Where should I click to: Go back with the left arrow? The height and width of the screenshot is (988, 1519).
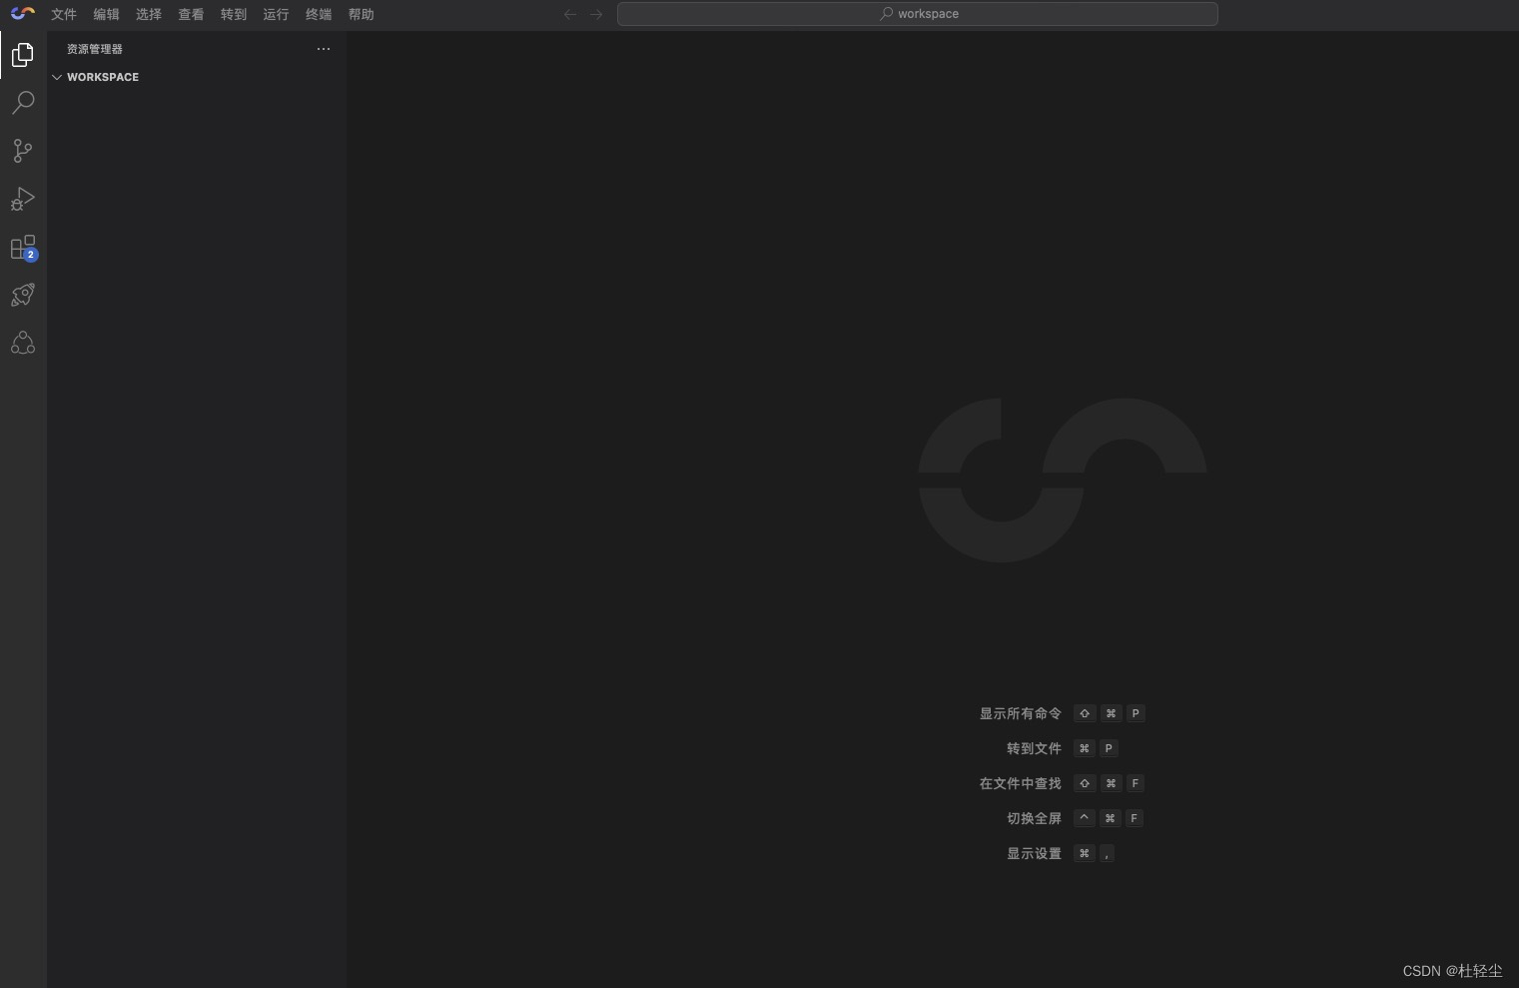pyautogui.click(x=570, y=14)
